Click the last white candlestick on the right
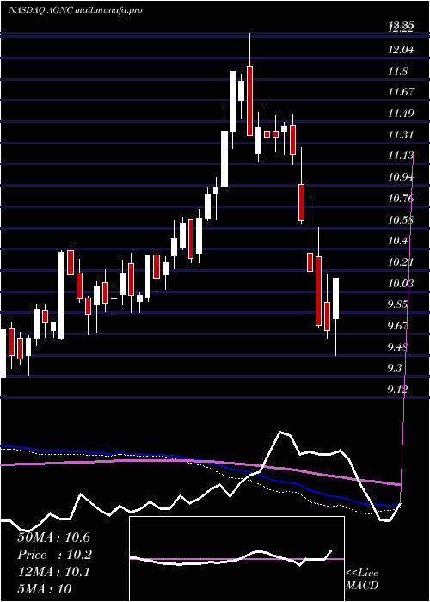Screen dimensions: 430x602 point(335,298)
